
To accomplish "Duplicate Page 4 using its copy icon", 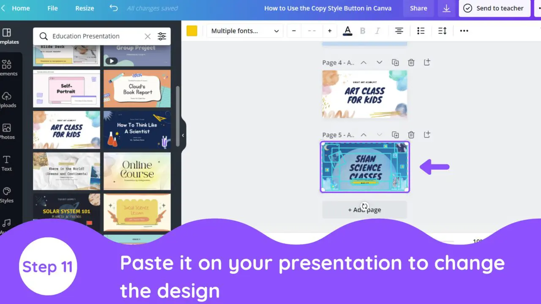I will pos(396,62).
